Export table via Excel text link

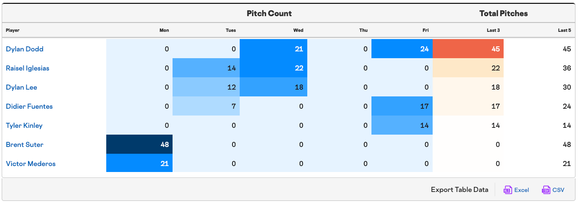[521, 190]
